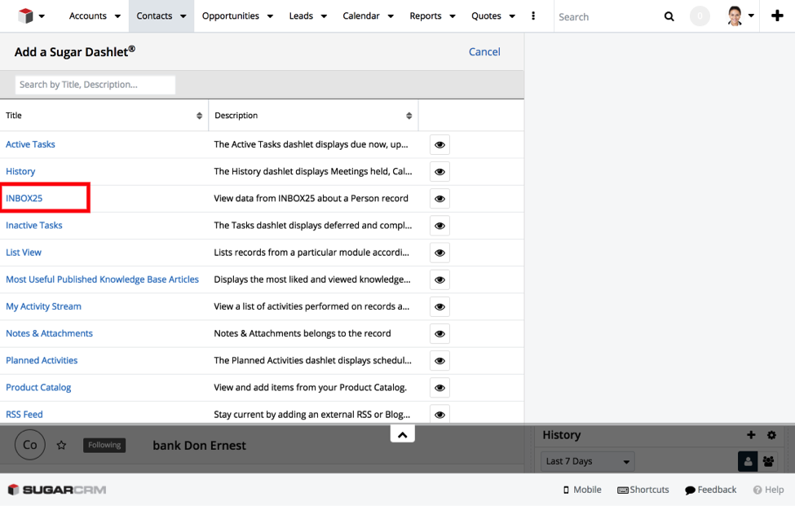Click the search magnifier icon

click(669, 17)
